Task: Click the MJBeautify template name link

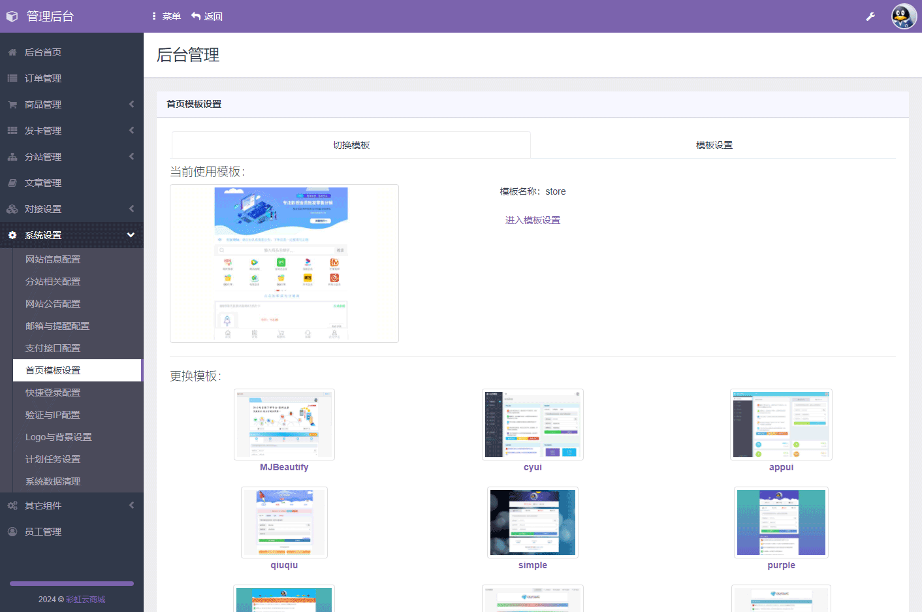Action: click(284, 467)
